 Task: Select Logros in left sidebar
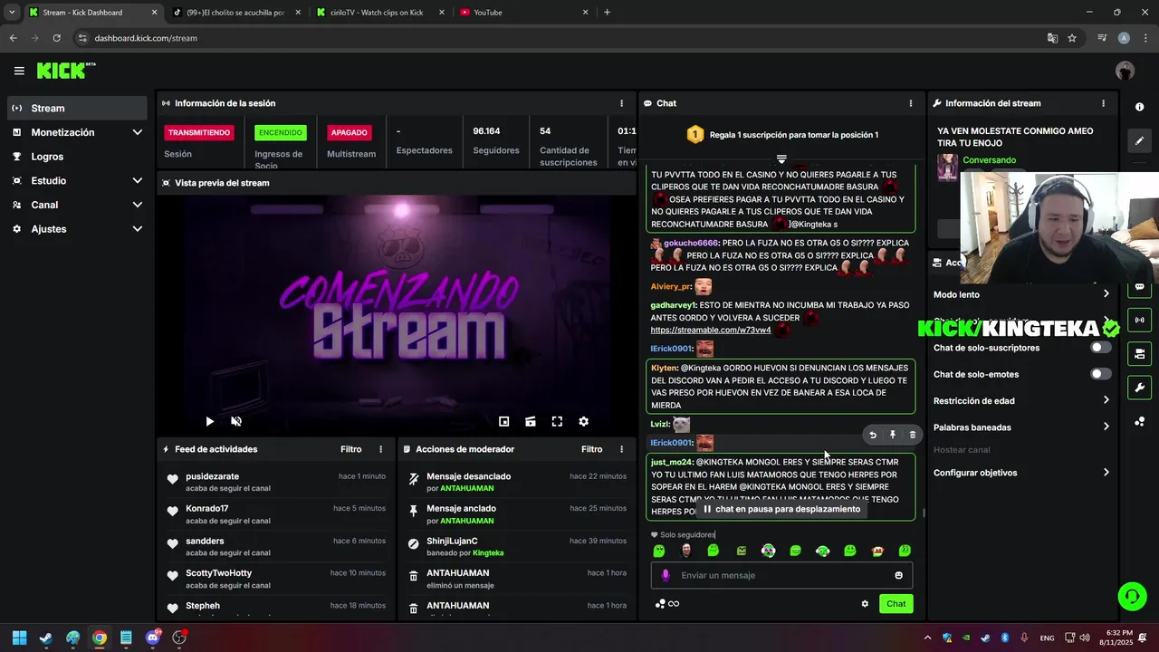(77, 157)
